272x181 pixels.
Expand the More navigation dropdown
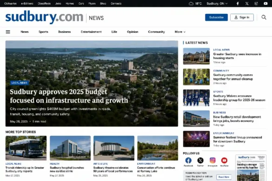180,32
